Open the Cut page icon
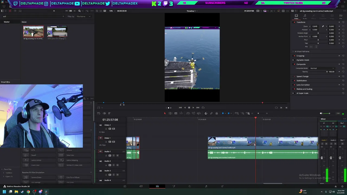The image size is (347, 195). coord(141,186)
